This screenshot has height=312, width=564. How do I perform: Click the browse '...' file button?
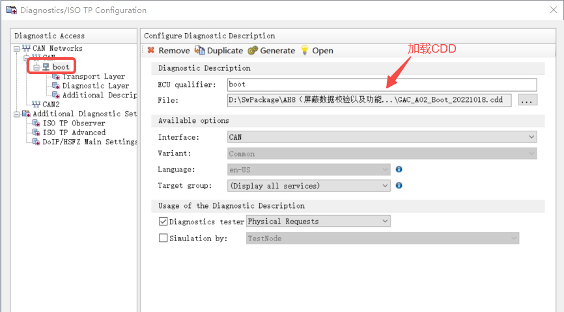click(528, 100)
